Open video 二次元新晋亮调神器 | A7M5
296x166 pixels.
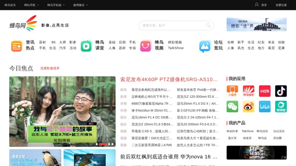click(x=152, y=145)
